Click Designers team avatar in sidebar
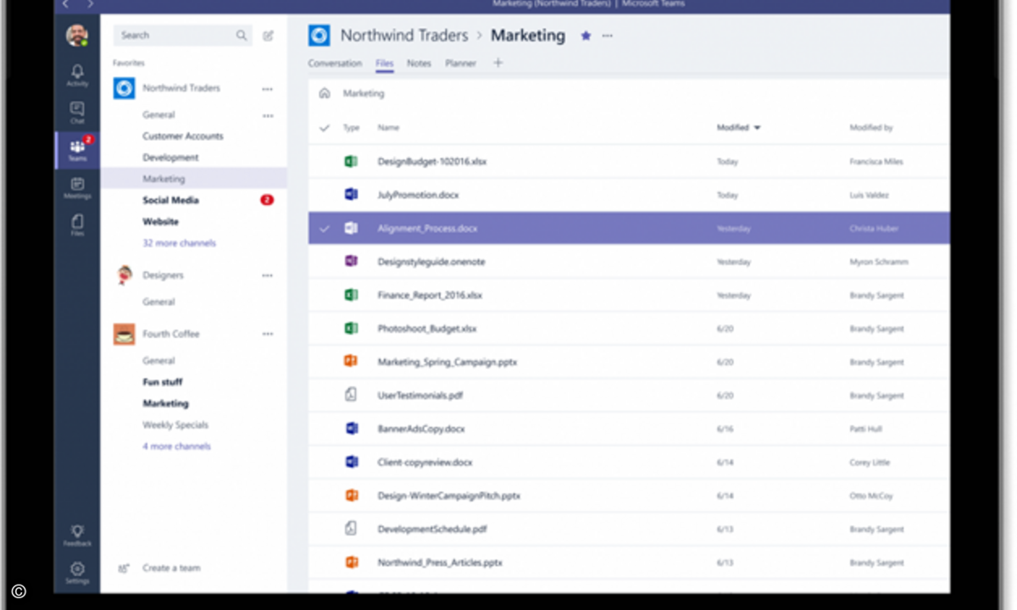Viewport: 1017px width, 610px height. [x=124, y=274]
